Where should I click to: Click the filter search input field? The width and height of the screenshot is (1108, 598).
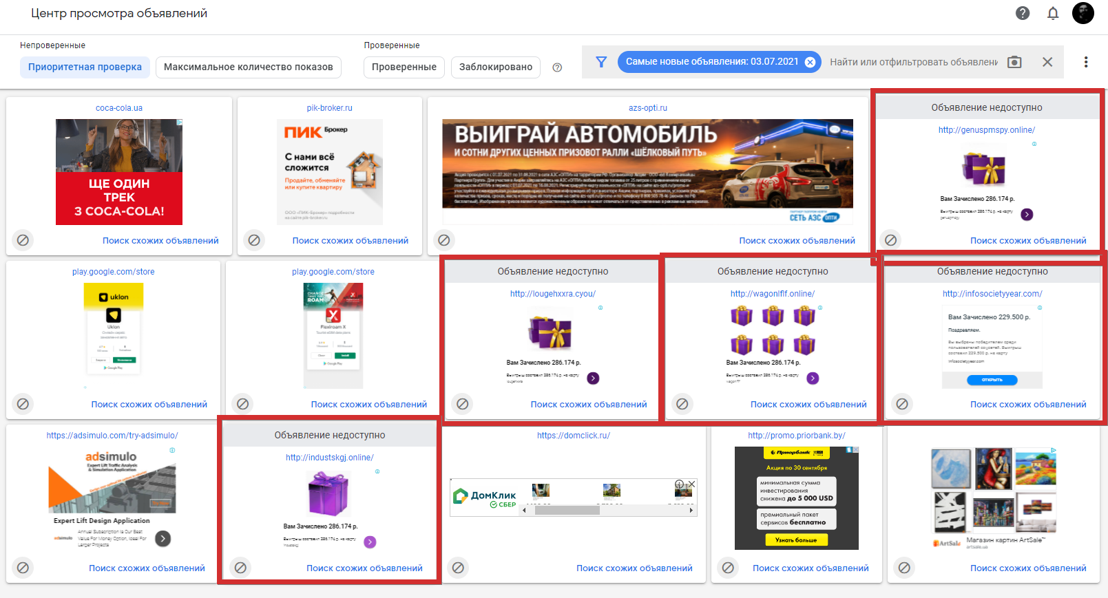coord(913,62)
